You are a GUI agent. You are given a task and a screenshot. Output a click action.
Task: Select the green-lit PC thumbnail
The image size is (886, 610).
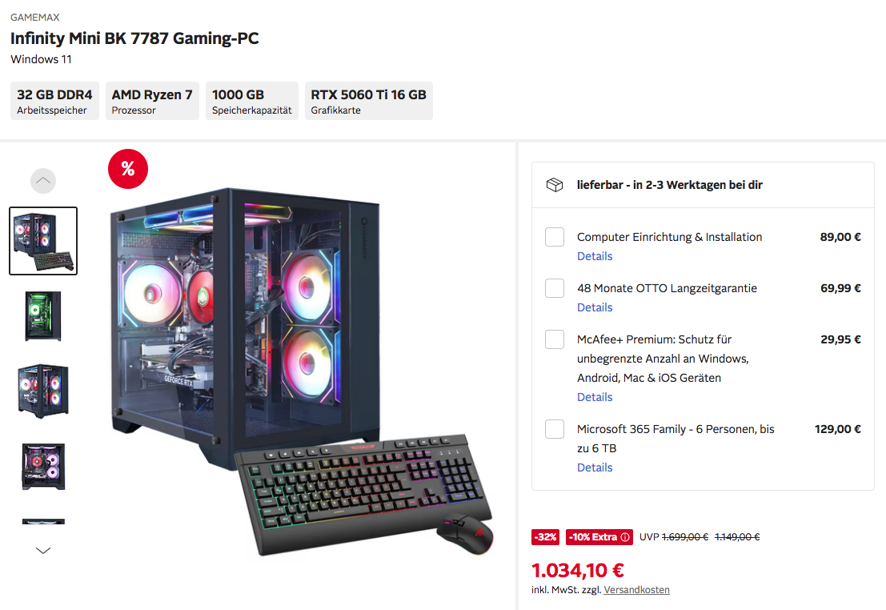coord(43,316)
